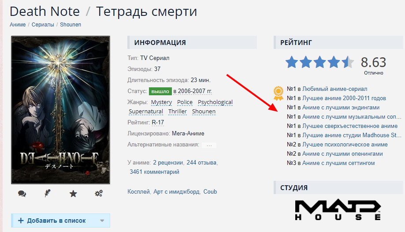Click the plus icon on Добавить в список
Viewport: 405px width, 232px height.
21,221
